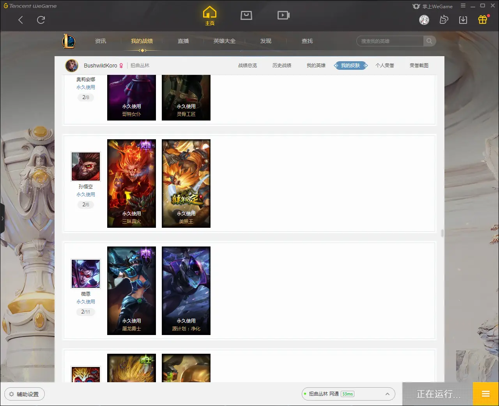Open the 灵骨工匠 skin thumbnail
Image resolution: width=499 pixels, height=406 pixels.
coord(186,98)
